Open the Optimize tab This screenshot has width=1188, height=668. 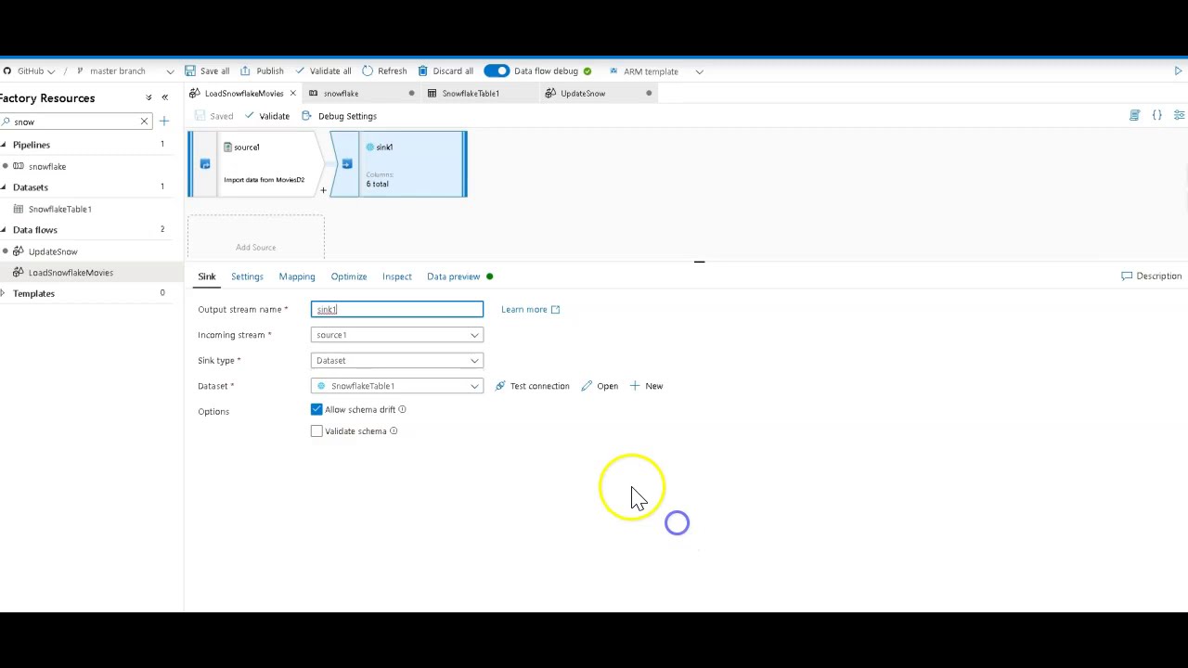pos(349,276)
